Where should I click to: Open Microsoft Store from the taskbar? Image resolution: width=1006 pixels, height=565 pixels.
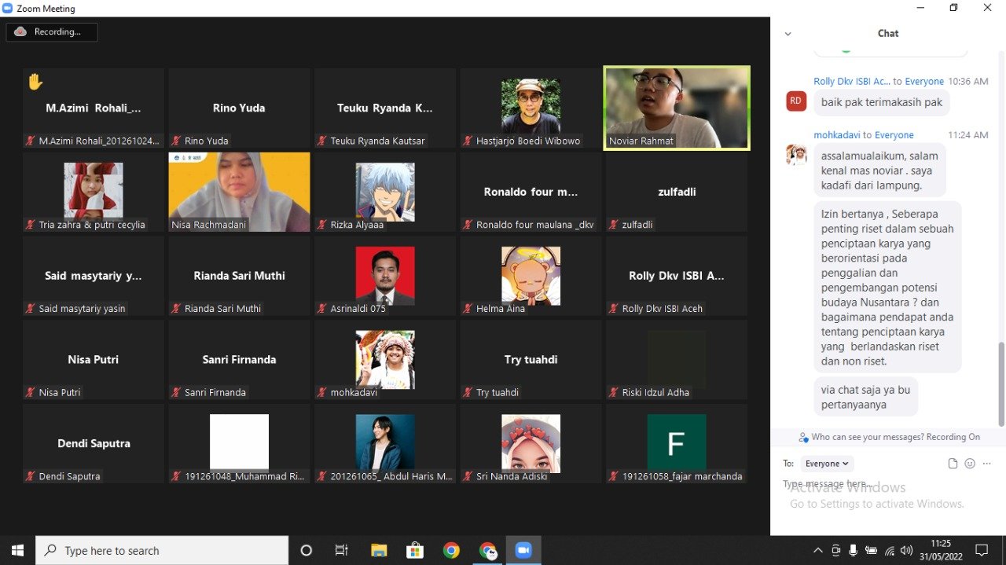(415, 550)
